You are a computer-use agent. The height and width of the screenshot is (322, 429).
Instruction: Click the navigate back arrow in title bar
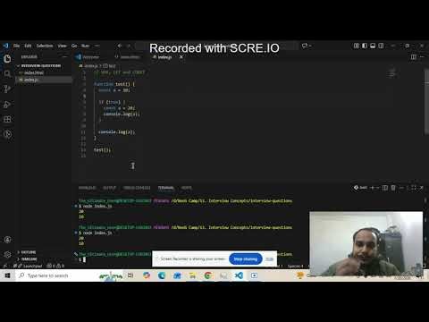pyautogui.click(x=120, y=46)
